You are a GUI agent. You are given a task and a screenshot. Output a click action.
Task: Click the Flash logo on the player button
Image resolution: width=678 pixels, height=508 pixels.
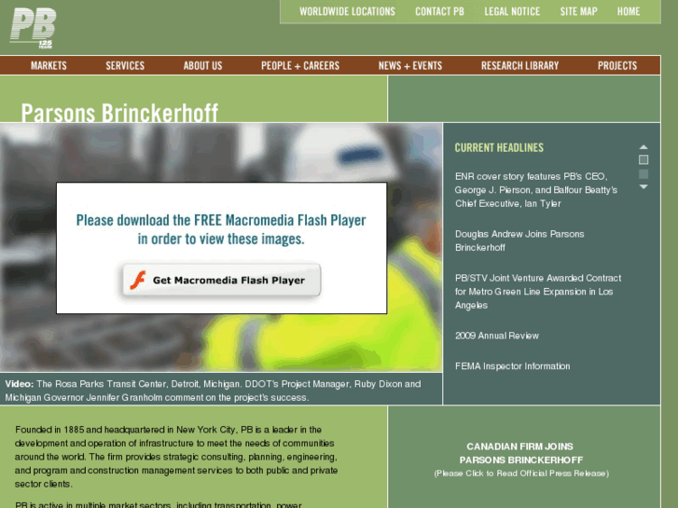pos(138,281)
